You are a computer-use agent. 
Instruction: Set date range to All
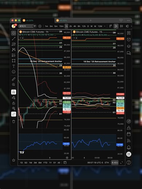[59, 162]
